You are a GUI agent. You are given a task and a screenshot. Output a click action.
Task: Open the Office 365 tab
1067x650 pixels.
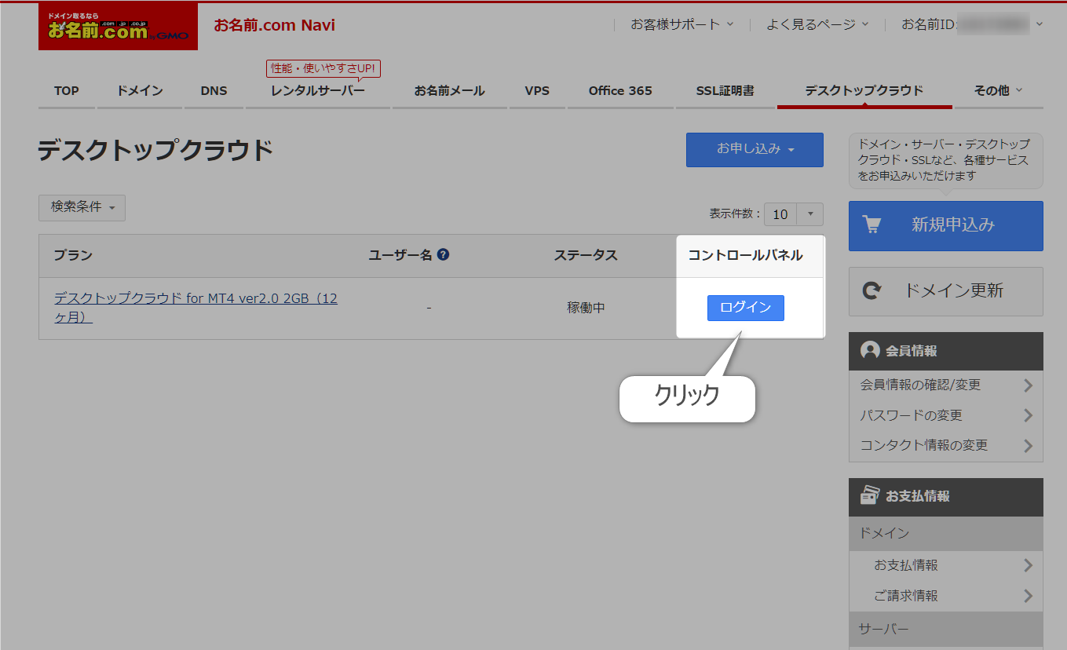point(620,91)
